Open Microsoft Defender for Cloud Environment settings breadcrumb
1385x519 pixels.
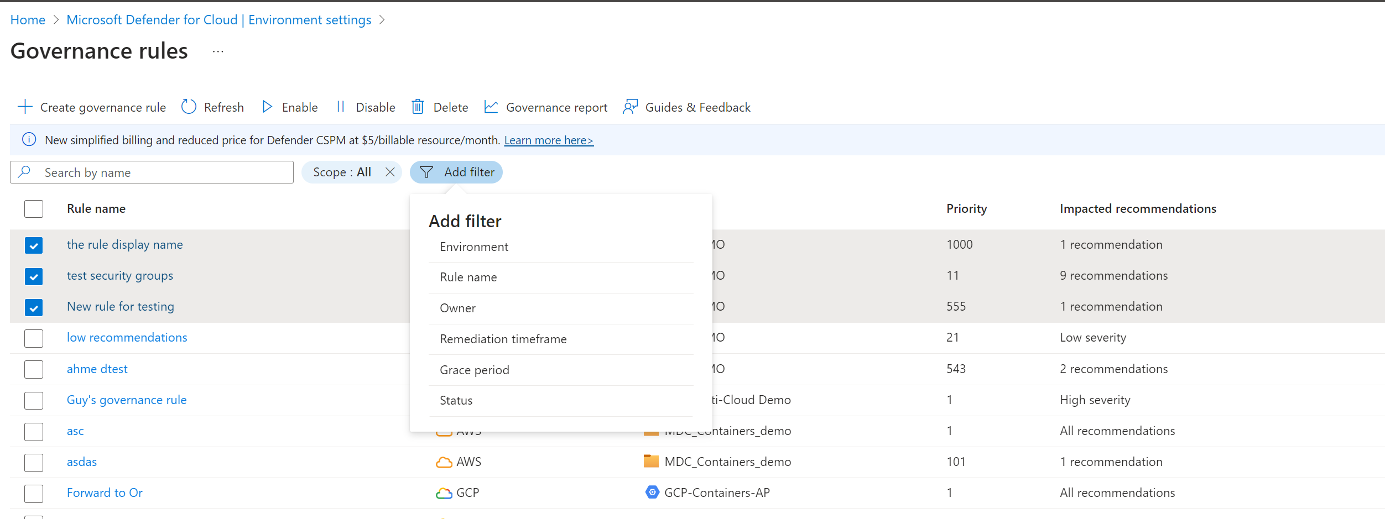tap(218, 20)
